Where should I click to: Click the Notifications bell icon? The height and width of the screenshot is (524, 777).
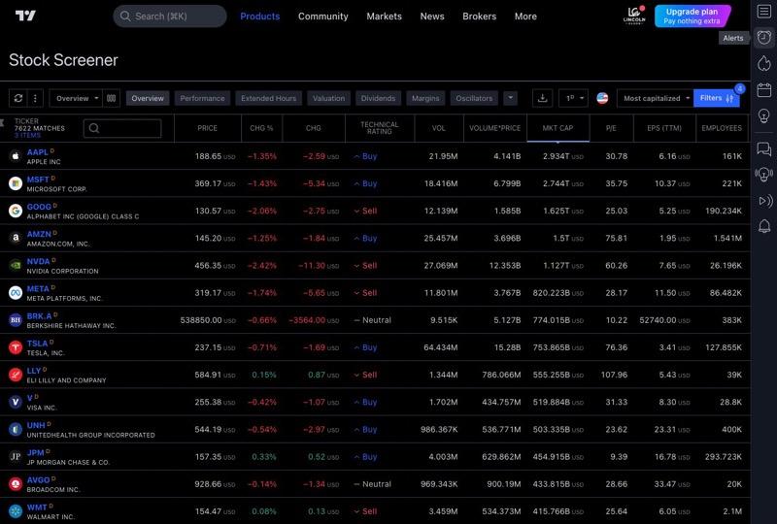(764, 226)
